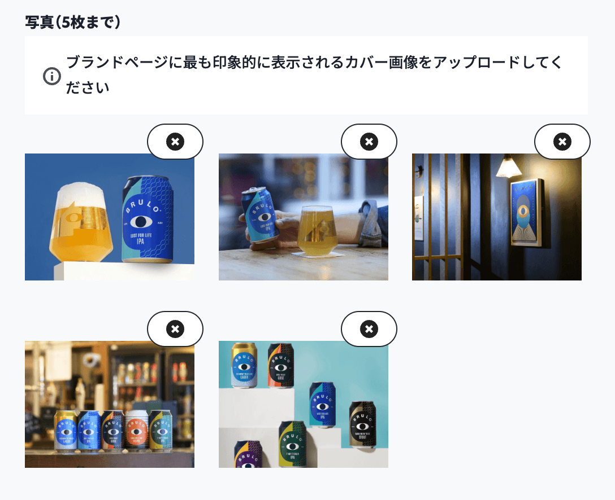Screen dimensions: 615x500
Task: Click the blue framed eye poster
Action: 526,213
